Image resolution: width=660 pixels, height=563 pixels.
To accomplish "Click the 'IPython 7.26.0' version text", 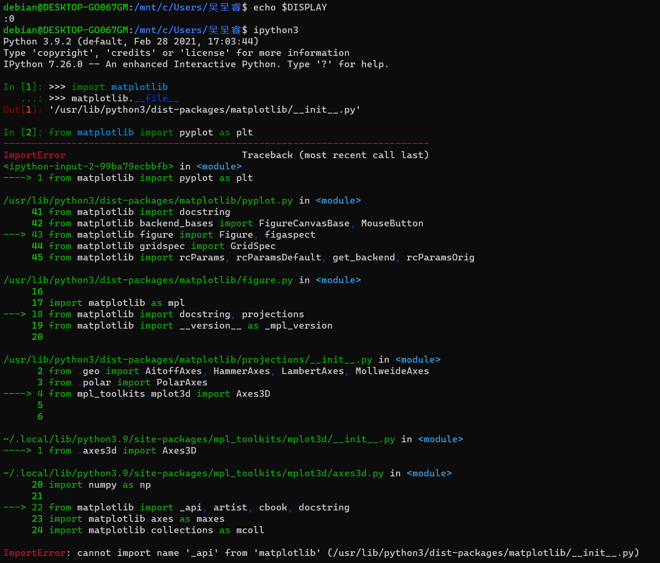I will [43, 64].
